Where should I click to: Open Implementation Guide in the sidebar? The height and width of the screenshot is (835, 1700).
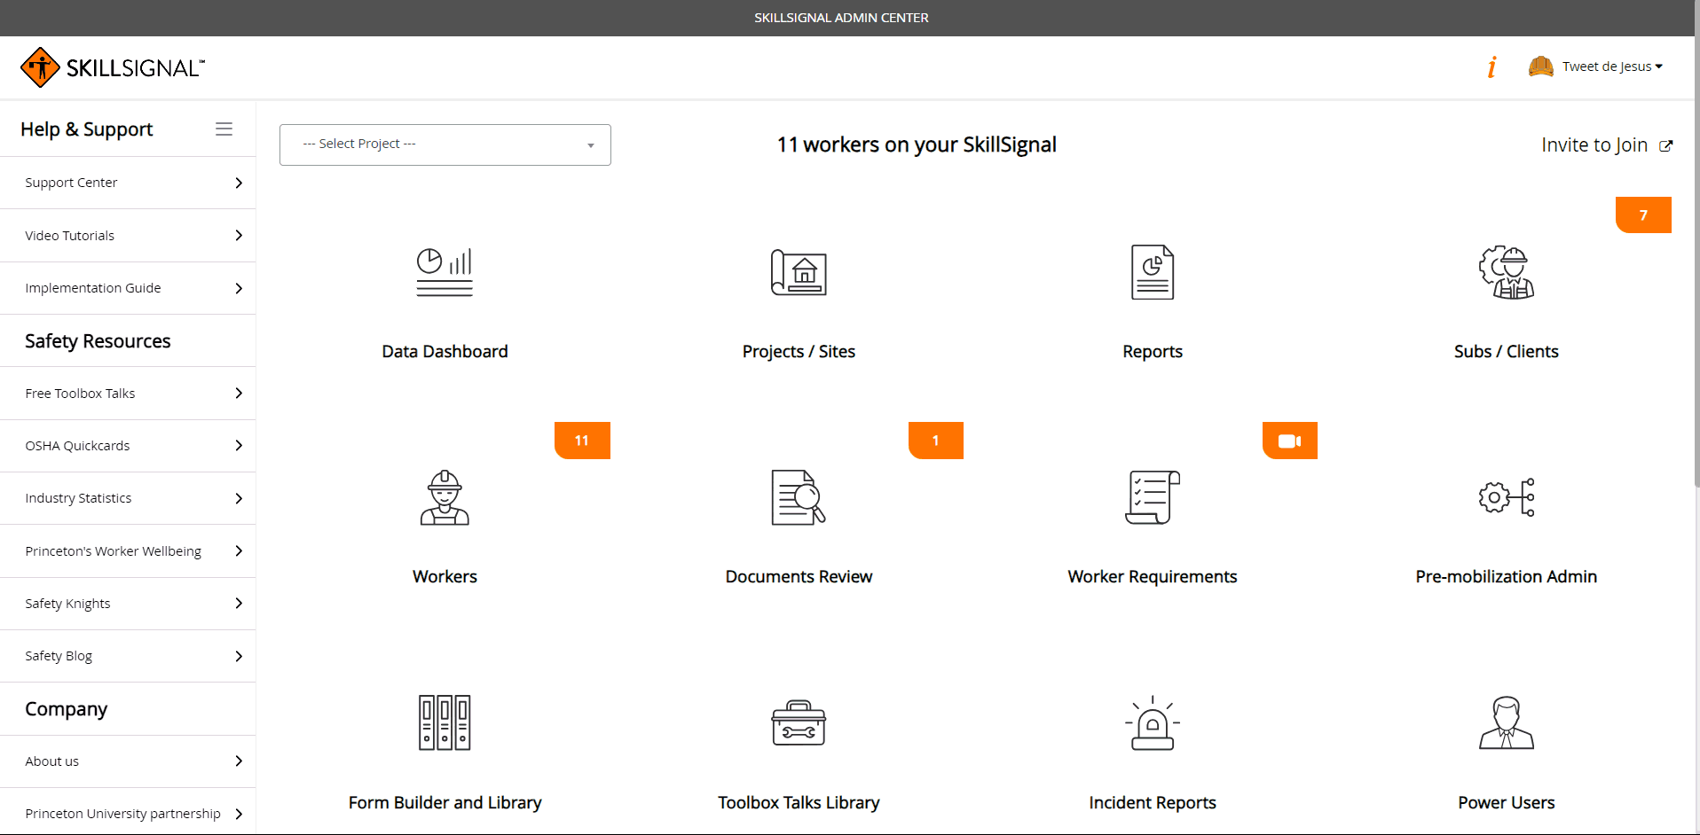tap(128, 288)
